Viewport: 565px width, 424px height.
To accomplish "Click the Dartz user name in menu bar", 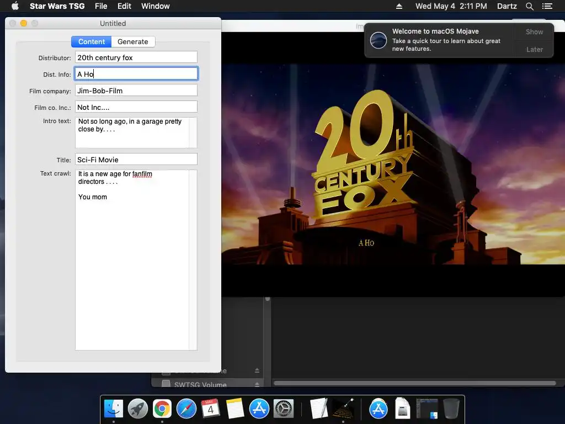I will coord(507,6).
